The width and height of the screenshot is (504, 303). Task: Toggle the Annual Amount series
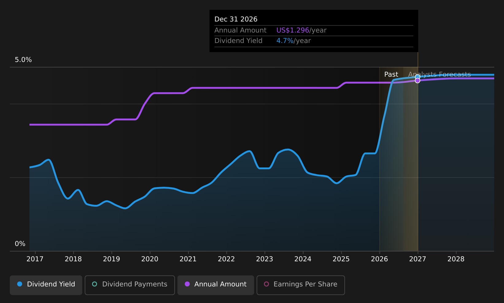click(216, 285)
